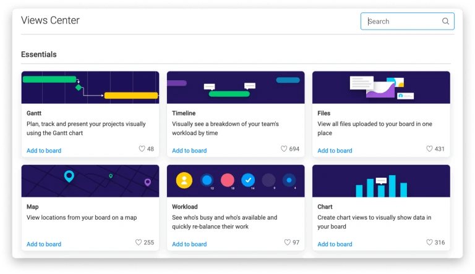Open the Chart preview image
Image resolution: width=475 pixels, height=274 pixels.
click(x=381, y=181)
